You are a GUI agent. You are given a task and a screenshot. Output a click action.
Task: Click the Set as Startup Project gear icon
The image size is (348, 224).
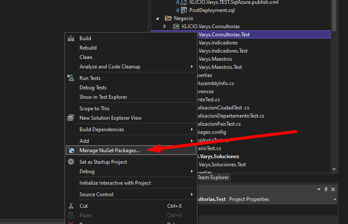point(71,162)
